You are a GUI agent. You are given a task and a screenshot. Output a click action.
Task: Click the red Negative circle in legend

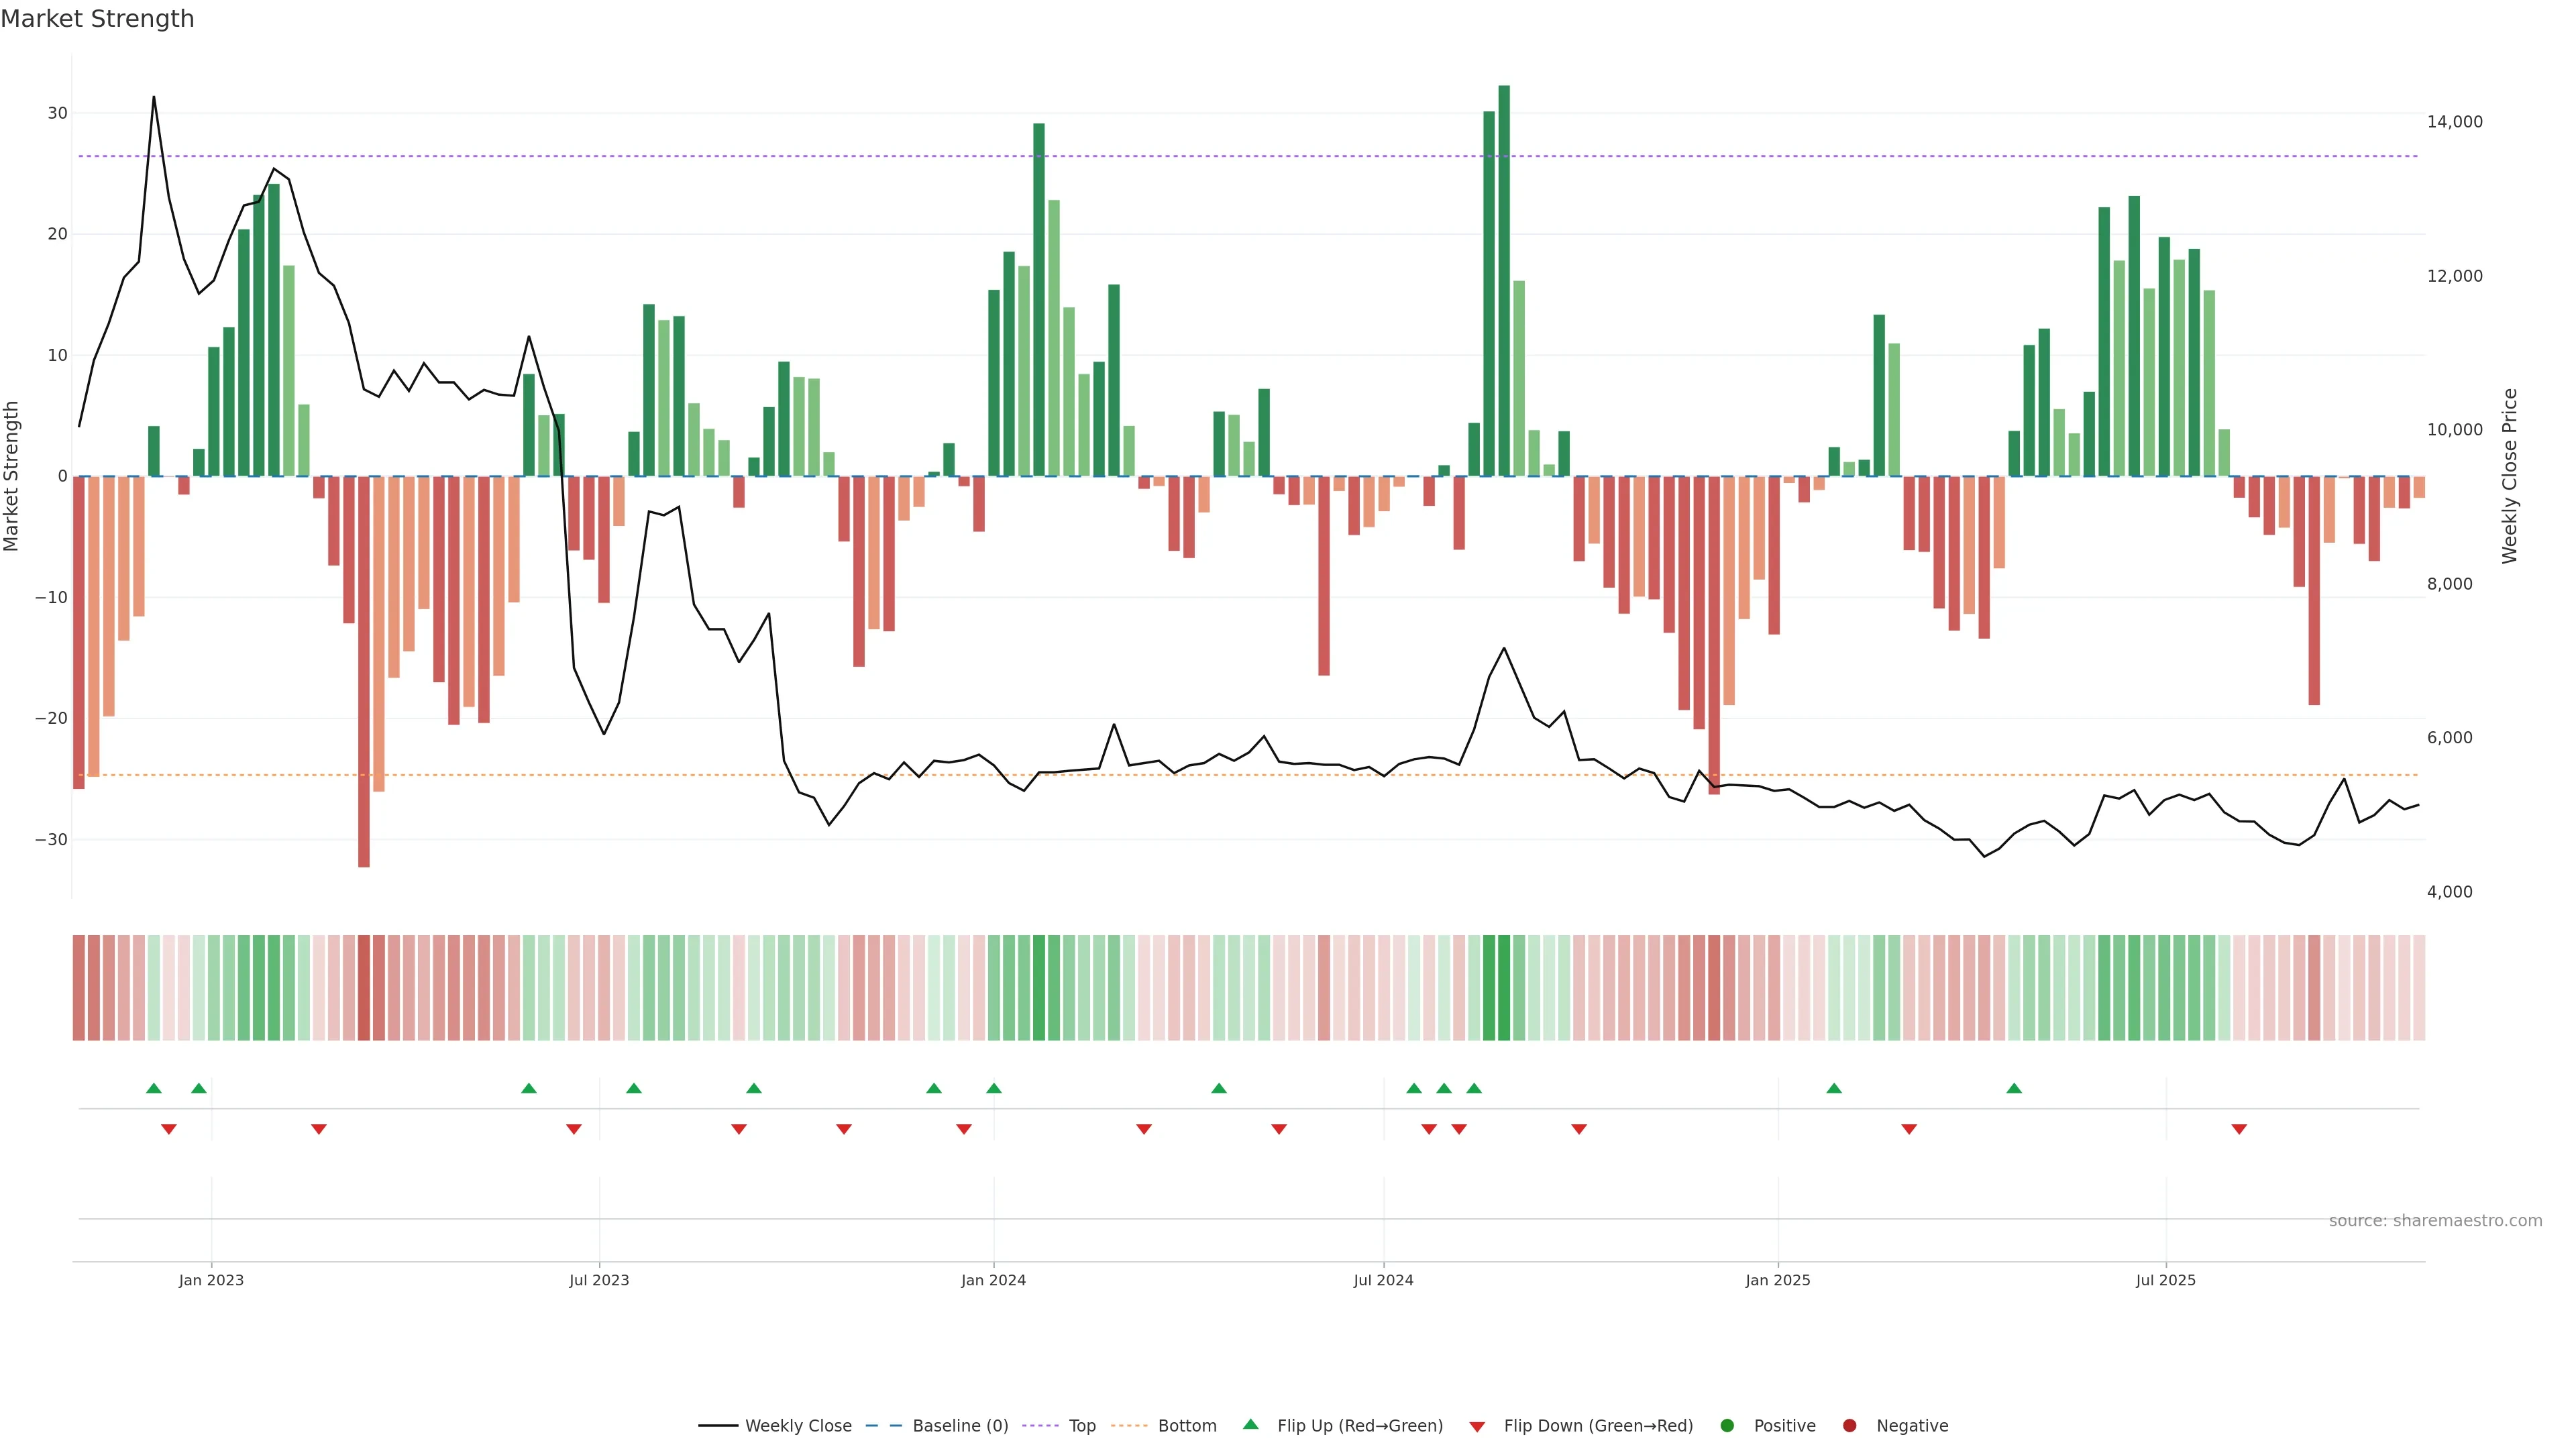pos(1849,1426)
